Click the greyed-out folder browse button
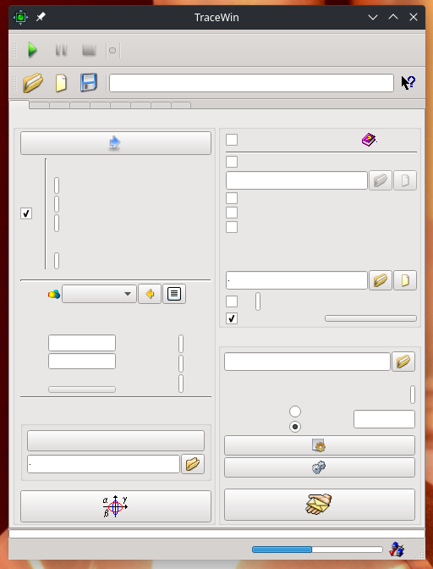 tap(381, 180)
